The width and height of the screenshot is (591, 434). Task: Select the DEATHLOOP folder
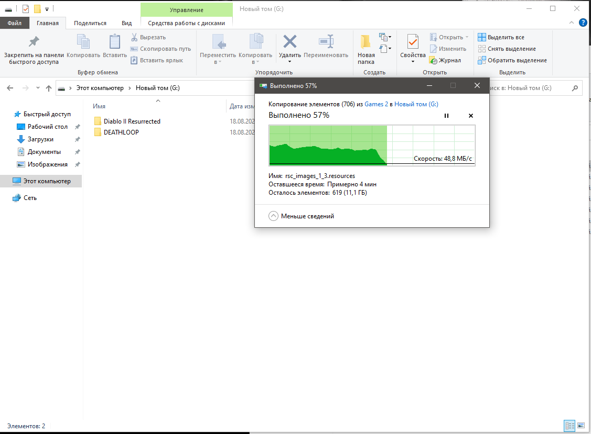click(121, 132)
